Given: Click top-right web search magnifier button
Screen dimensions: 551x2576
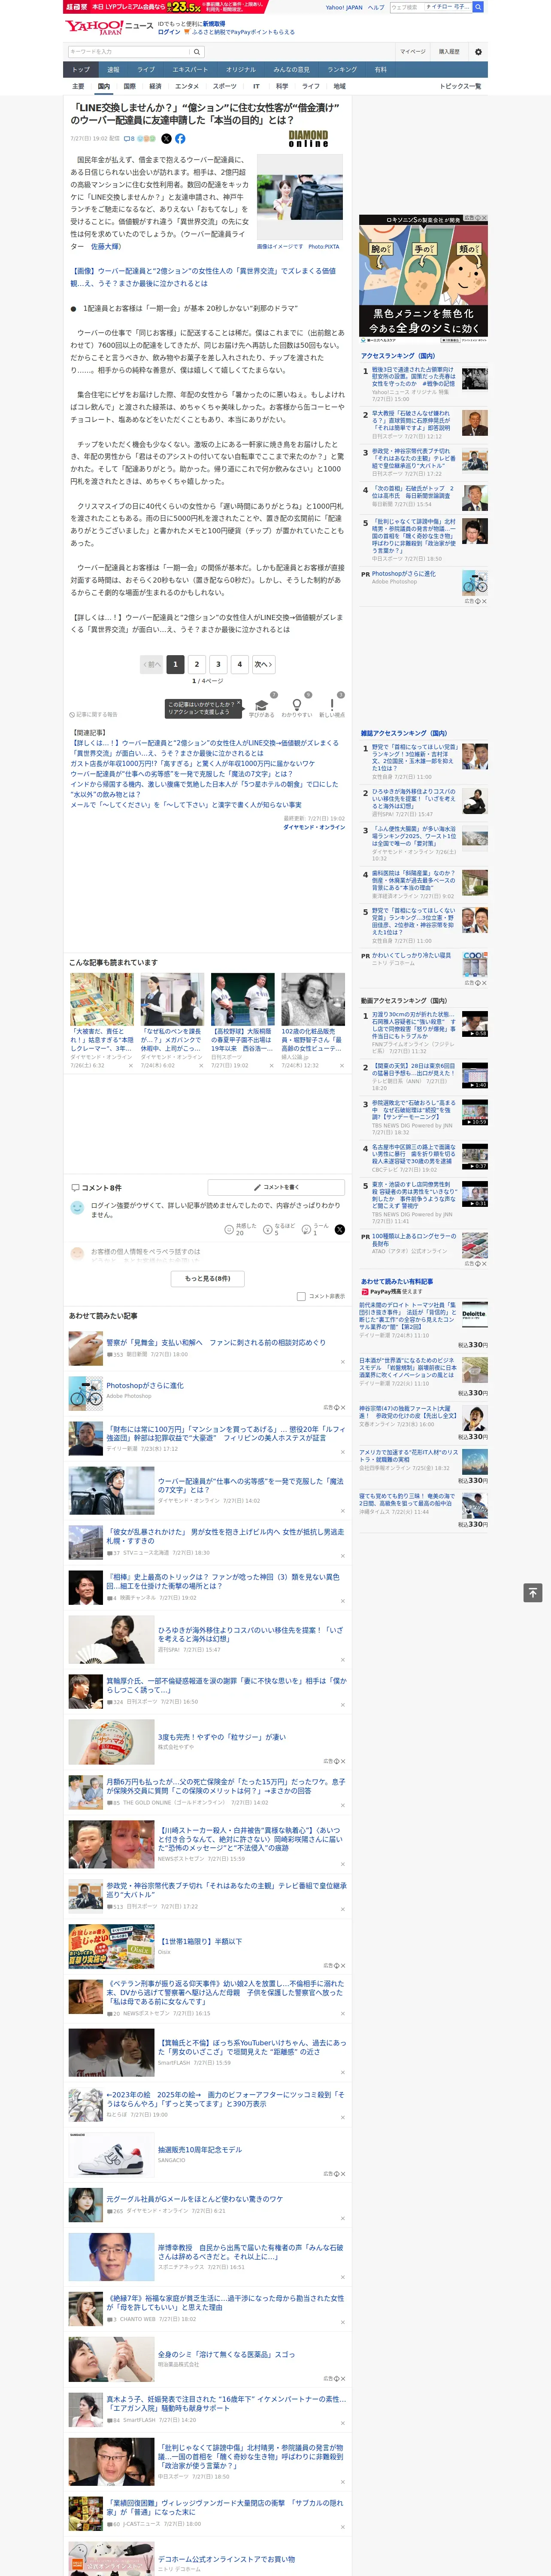Looking at the screenshot, I should click(x=478, y=7).
